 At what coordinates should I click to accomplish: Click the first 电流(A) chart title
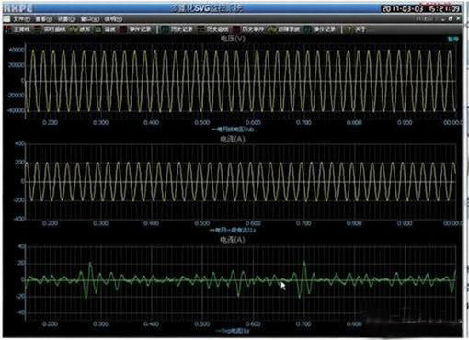[233, 139]
